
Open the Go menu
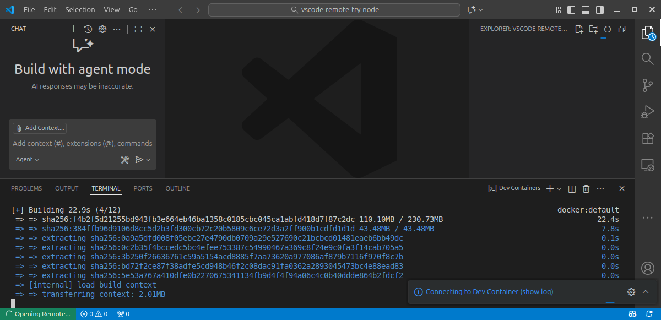pos(133,10)
